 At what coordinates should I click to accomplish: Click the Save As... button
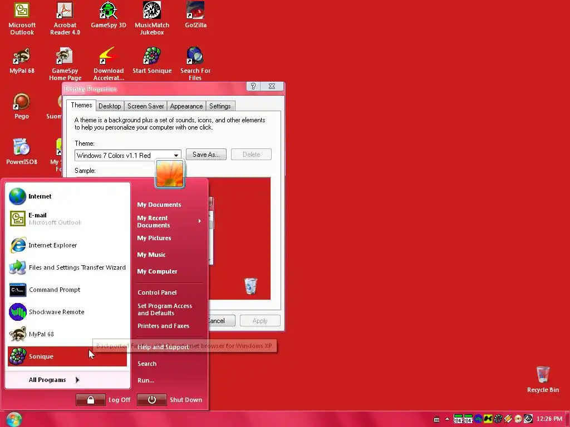point(206,155)
